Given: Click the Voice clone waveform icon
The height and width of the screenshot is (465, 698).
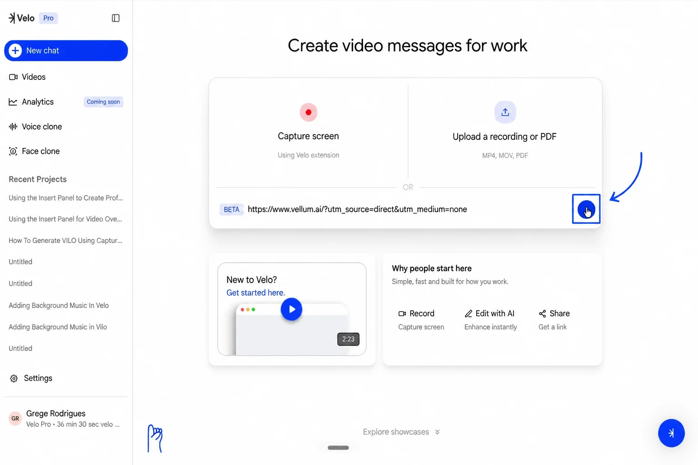Looking at the screenshot, I should click(x=13, y=127).
